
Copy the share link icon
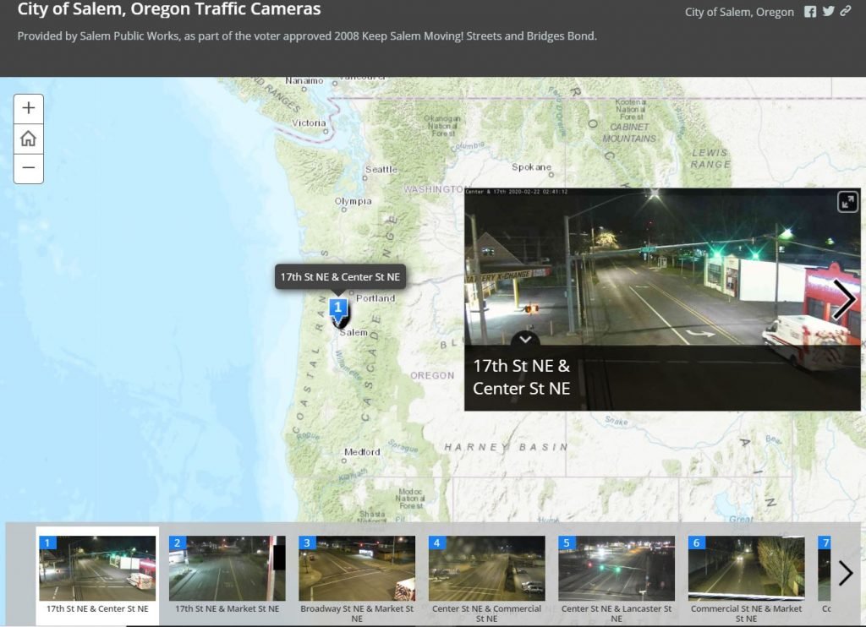[x=846, y=10]
